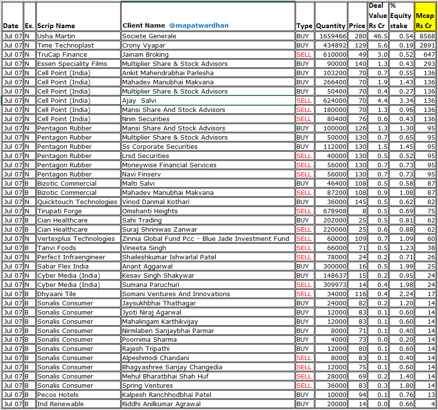The width and height of the screenshot is (438, 410).
Task: Click the 'Quicktouch Technologies' scrip cell
Action: click(x=78, y=202)
